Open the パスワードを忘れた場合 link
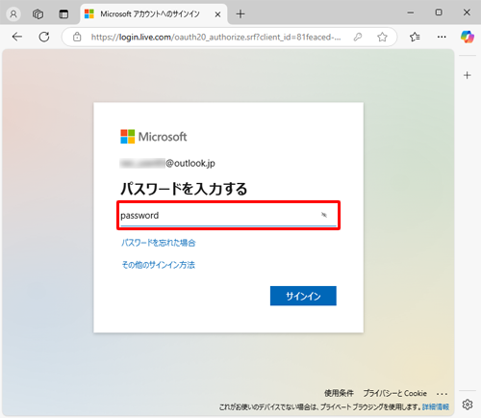The height and width of the screenshot is (418, 481). click(x=158, y=243)
